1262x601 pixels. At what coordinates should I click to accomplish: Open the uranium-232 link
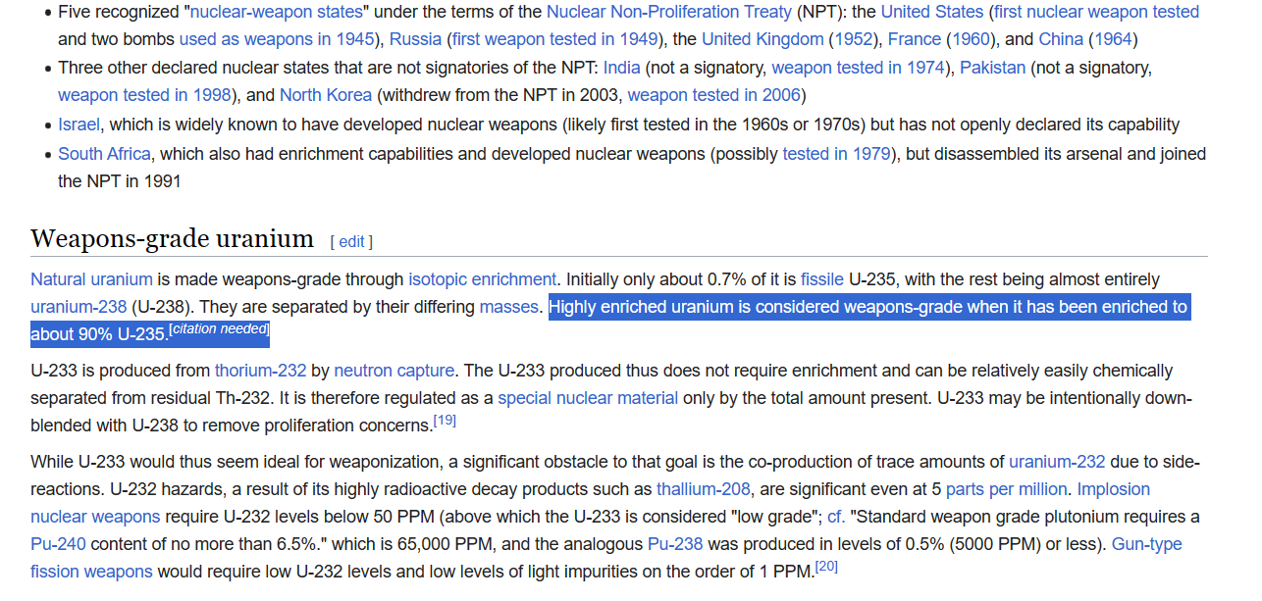pos(1057,462)
